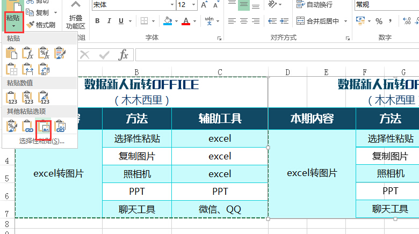This screenshot has height=234, width=419.
Task: Apply cell borders icon
Action: pos(145,21)
